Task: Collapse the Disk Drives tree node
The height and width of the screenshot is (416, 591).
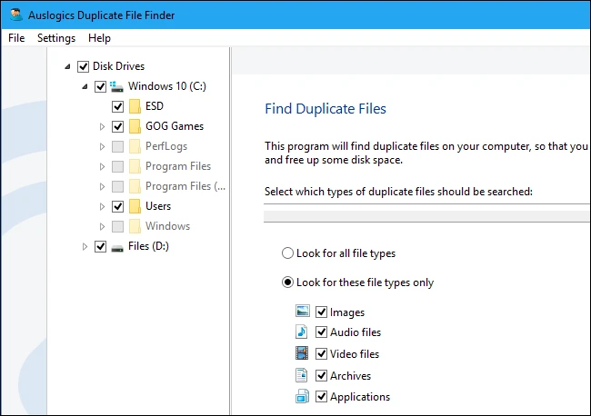Action: point(68,66)
